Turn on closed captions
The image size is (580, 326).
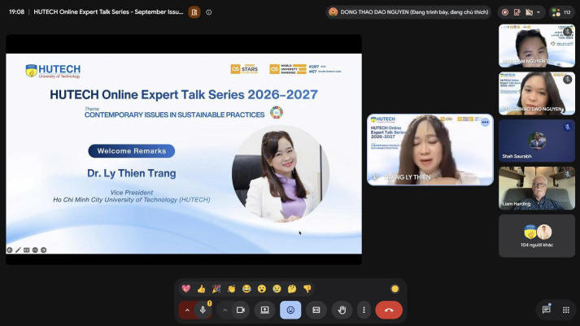[x=316, y=310]
